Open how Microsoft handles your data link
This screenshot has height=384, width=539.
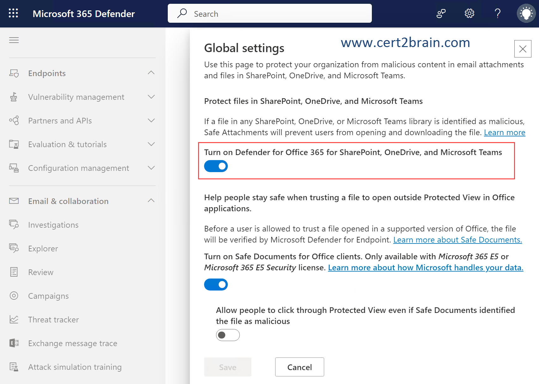(426, 267)
